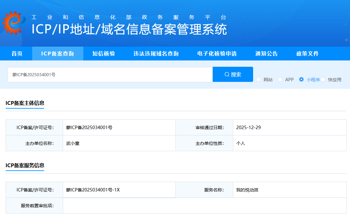Click the service license 蒙ICP备2025034001号-1X
The image size is (350, 222).
(x=93, y=190)
